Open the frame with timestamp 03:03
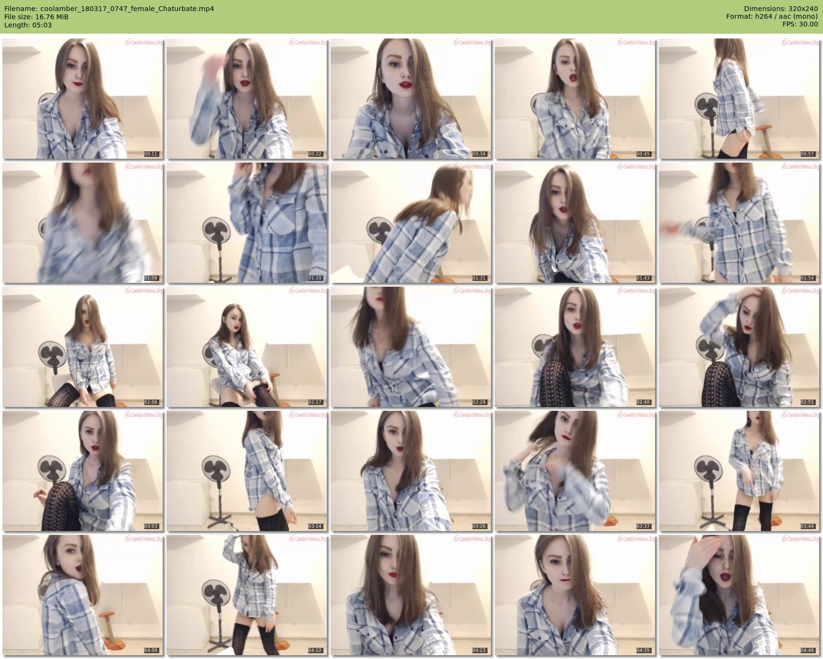 [x=83, y=471]
